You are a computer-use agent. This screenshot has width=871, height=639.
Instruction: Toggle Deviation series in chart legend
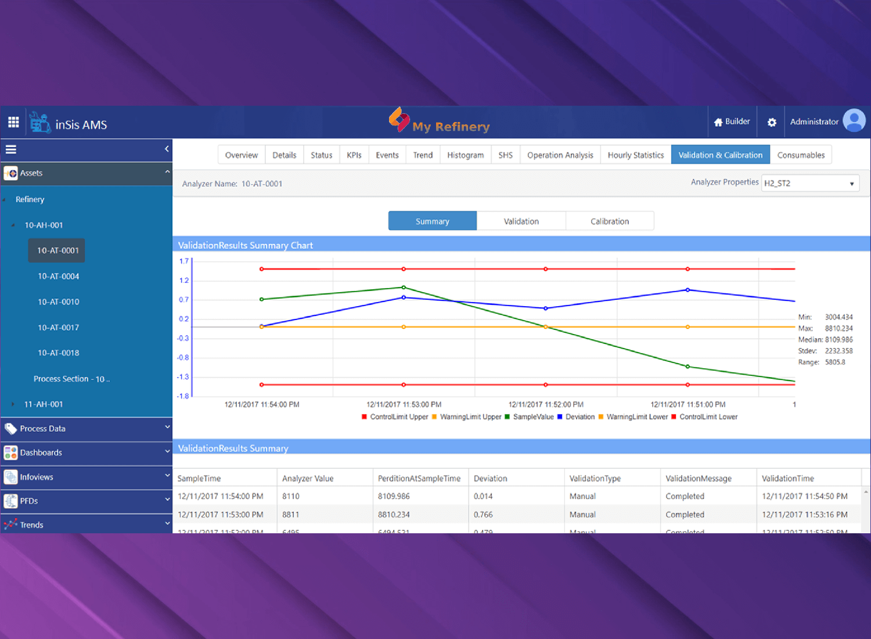tap(580, 417)
